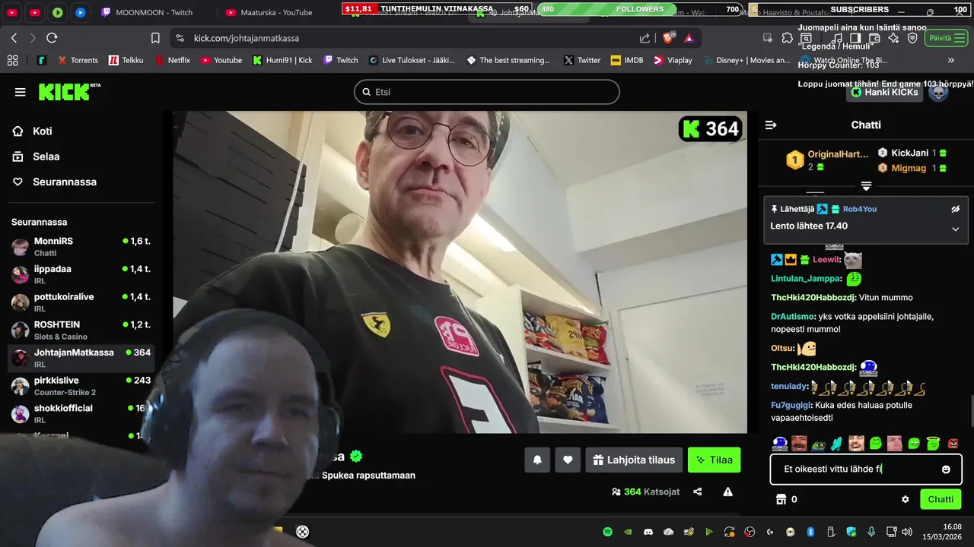Click Lahjoita tilaus gift button

click(634, 460)
